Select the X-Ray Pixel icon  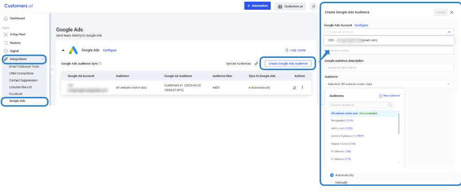tap(6, 35)
